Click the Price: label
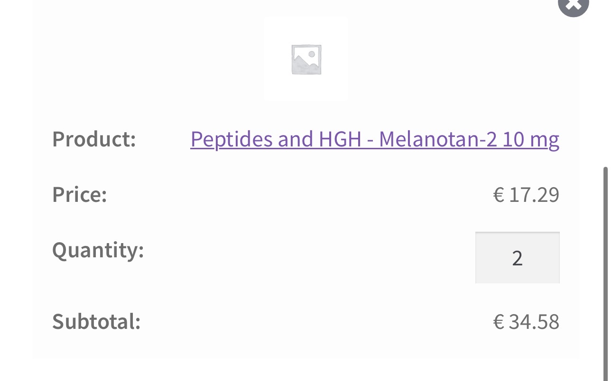The width and height of the screenshot is (612, 381). (x=80, y=194)
